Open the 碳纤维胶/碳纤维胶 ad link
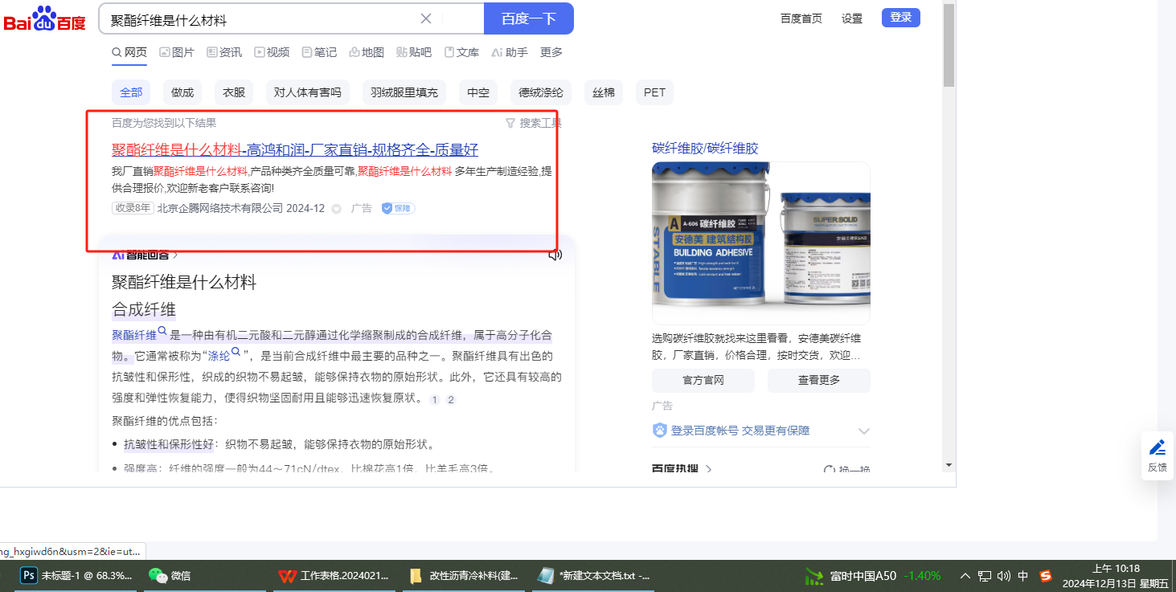The image size is (1176, 592). click(705, 148)
